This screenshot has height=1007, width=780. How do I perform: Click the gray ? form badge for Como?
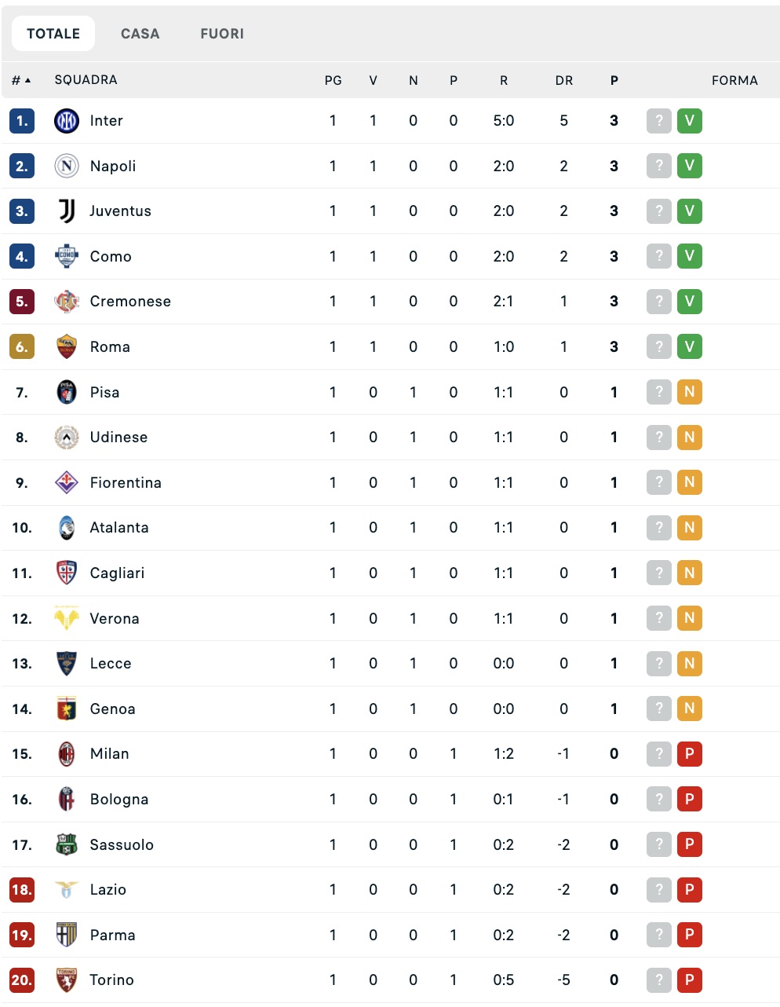pos(659,256)
